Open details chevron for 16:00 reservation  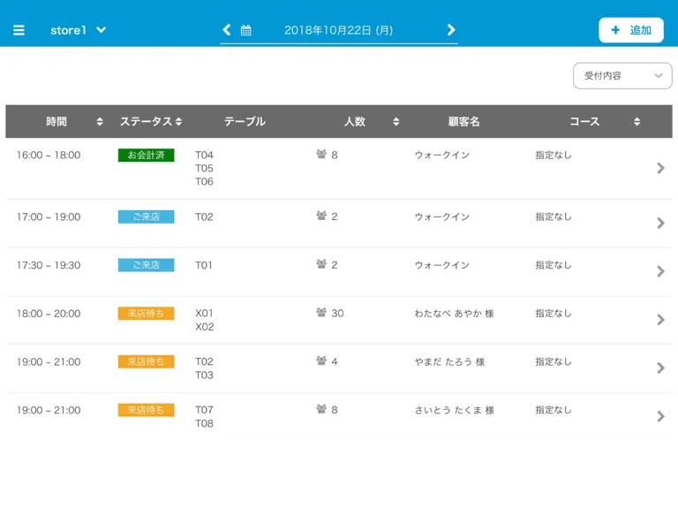point(660,169)
